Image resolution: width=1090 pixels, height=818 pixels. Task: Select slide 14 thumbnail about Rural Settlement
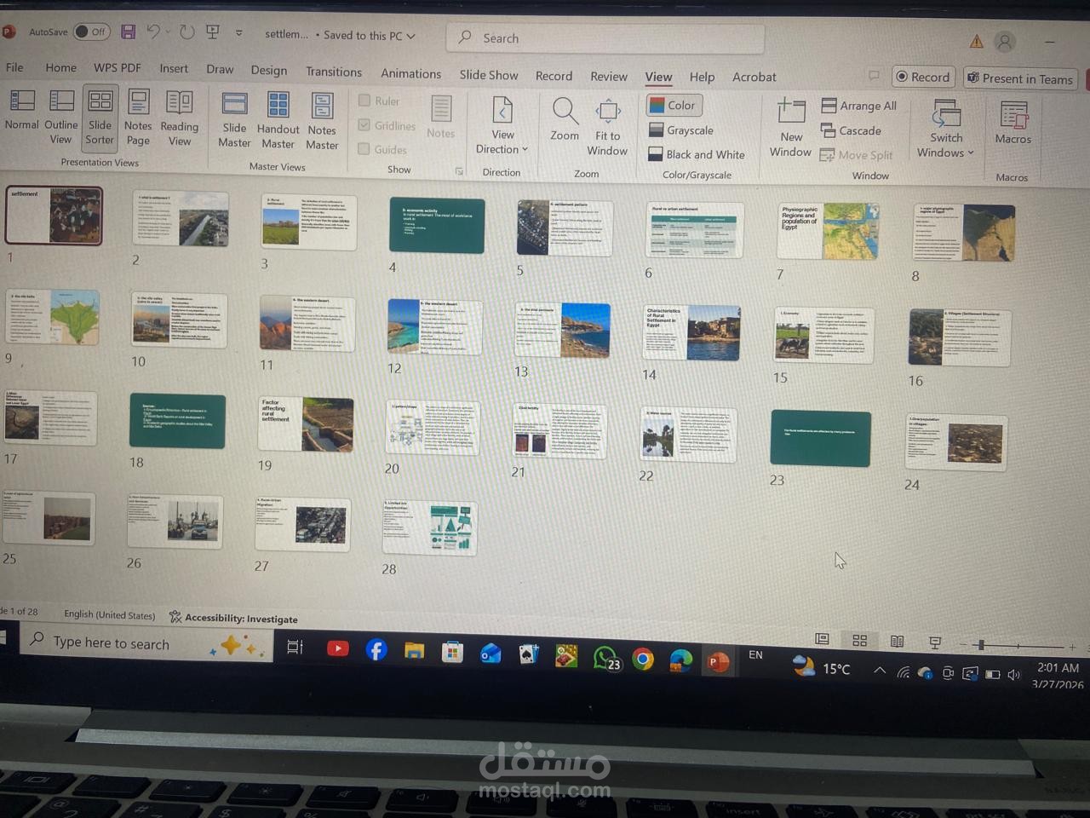click(x=691, y=332)
